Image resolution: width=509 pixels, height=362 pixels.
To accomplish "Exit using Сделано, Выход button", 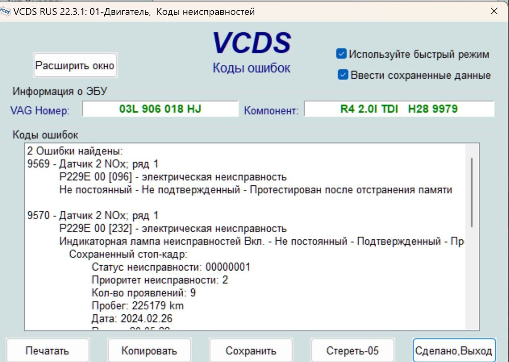I will (x=454, y=350).
